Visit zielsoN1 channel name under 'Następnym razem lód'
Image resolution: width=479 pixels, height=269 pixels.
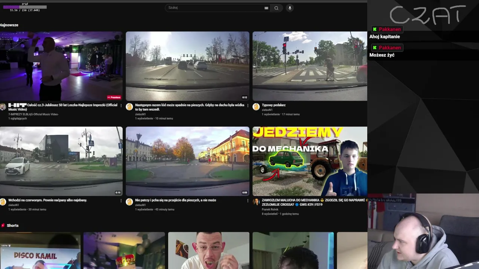click(x=140, y=114)
